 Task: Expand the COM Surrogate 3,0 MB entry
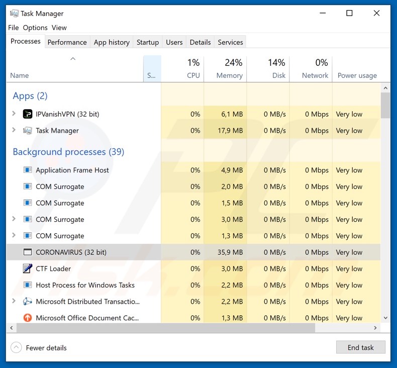pyautogui.click(x=14, y=219)
